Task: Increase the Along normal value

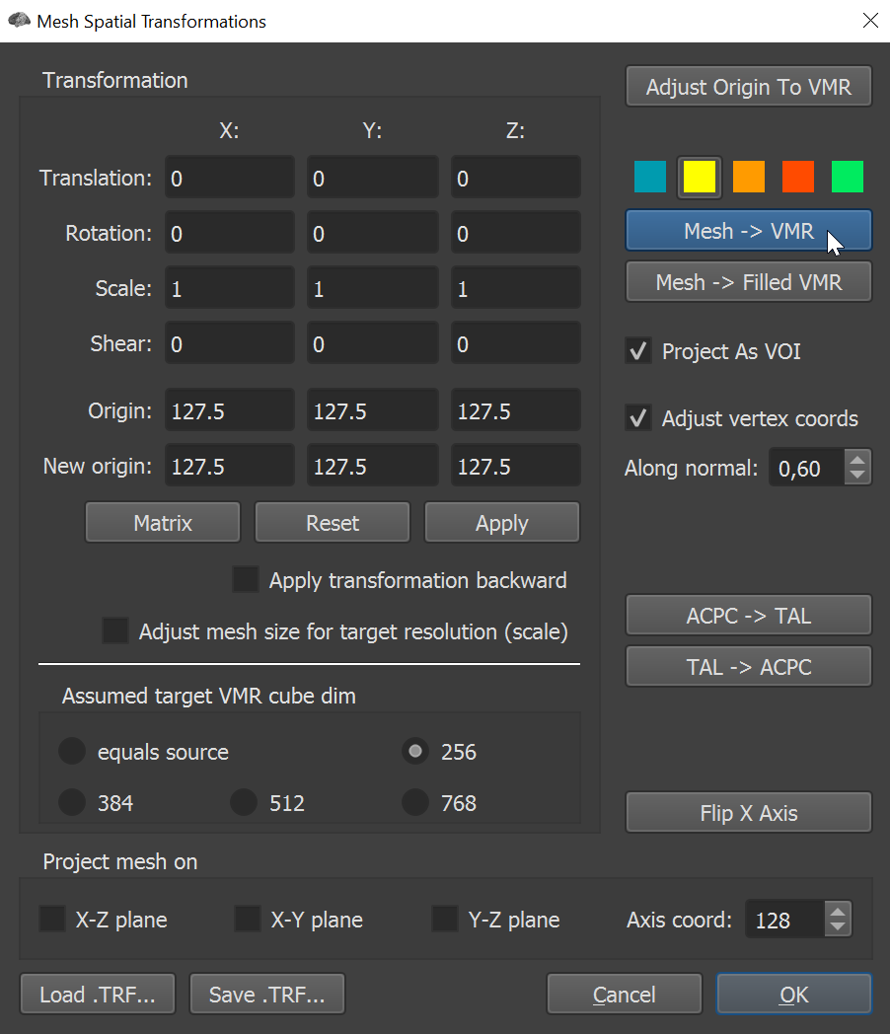Action: point(857,461)
